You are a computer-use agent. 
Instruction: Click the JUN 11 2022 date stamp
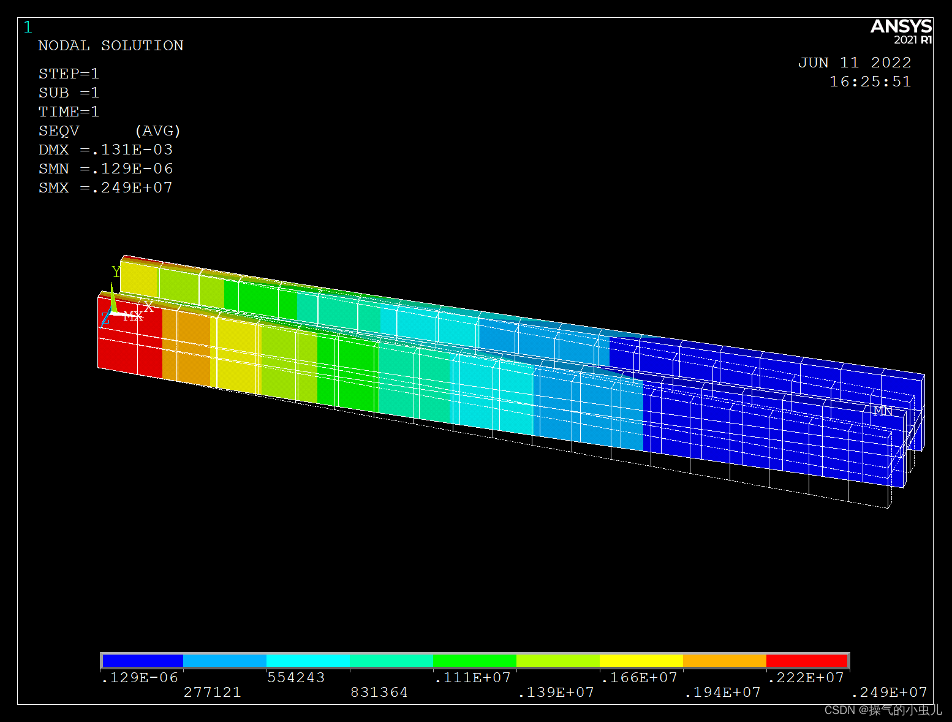coord(854,62)
